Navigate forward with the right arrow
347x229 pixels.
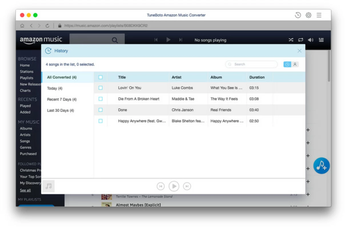[39, 26]
